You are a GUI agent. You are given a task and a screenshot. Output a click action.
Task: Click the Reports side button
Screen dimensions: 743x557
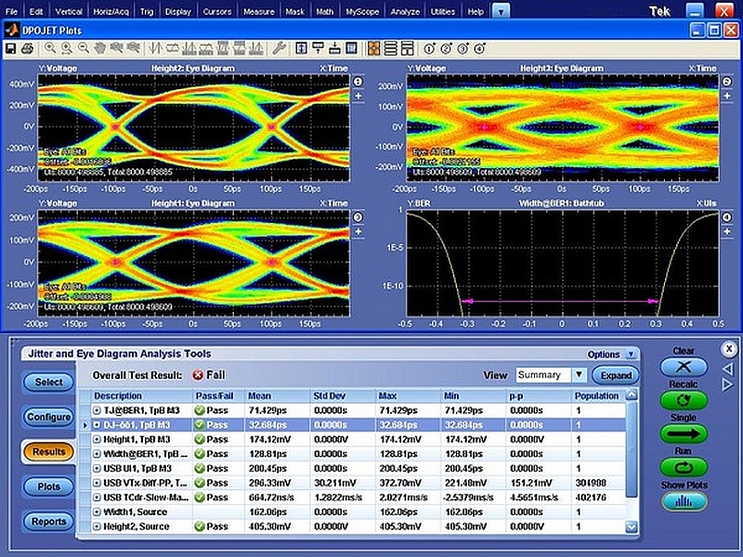tap(49, 522)
